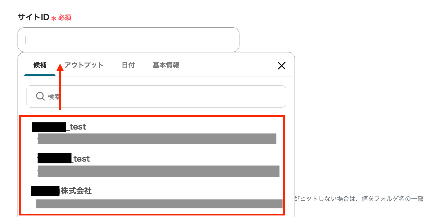Select the first _test candidate

click(152, 133)
